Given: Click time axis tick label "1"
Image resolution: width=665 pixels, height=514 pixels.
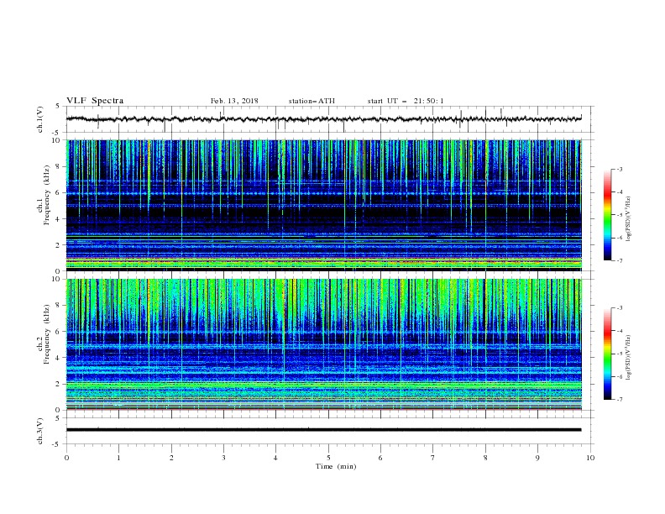Looking at the screenshot, I should pos(118,458).
